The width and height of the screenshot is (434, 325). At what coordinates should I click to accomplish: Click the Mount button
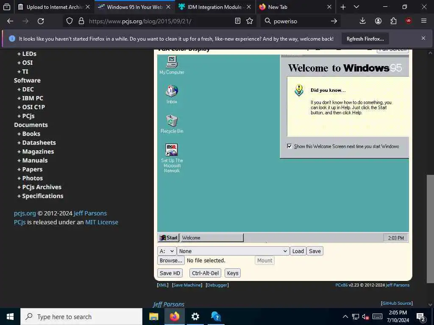coord(264,260)
